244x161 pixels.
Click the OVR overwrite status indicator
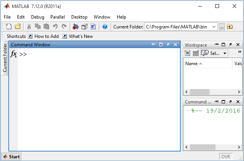point(226,156)
